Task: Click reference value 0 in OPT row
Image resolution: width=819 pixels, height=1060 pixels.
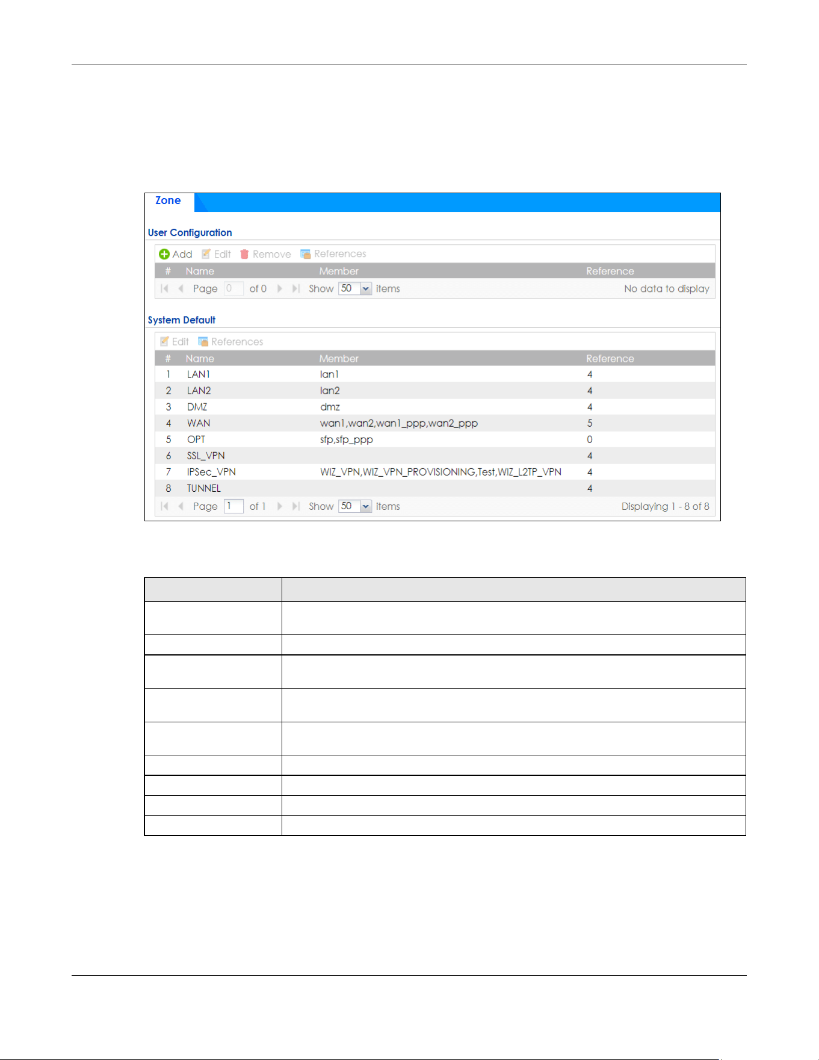Action: click(590, 439)
